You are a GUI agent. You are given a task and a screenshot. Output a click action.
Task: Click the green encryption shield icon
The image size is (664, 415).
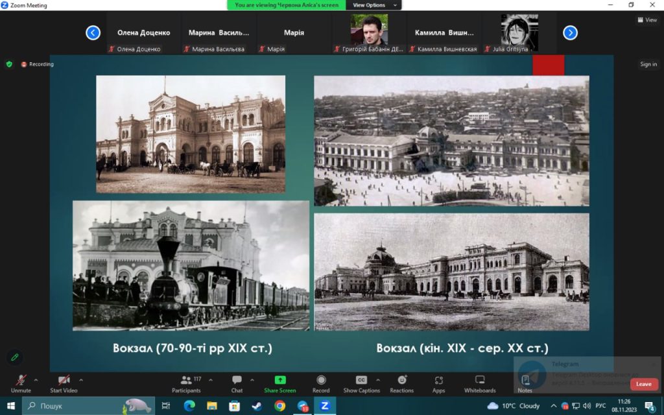[x=9, y=64]
